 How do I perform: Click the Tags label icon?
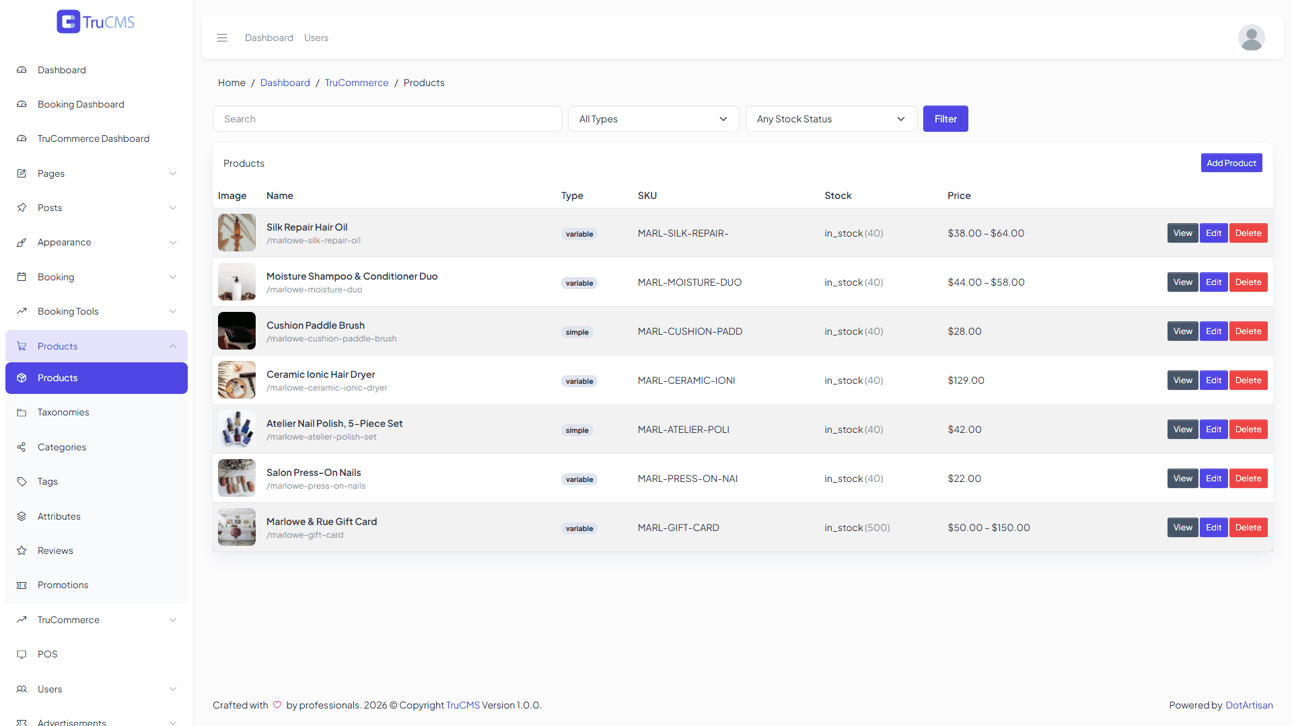coord(22,481)
